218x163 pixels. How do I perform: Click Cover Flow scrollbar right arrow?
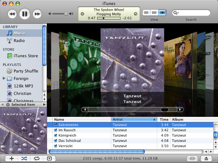pyautogui.click(x=180, y=109)
